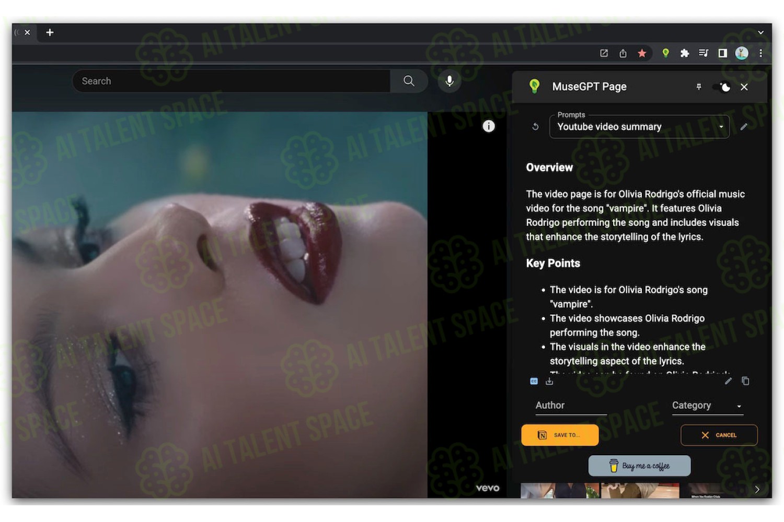The height and width of the screenshot is (522, 784).
Task: Click the info card icon on video
Action: pyautogui.click(x=488, y=126)
